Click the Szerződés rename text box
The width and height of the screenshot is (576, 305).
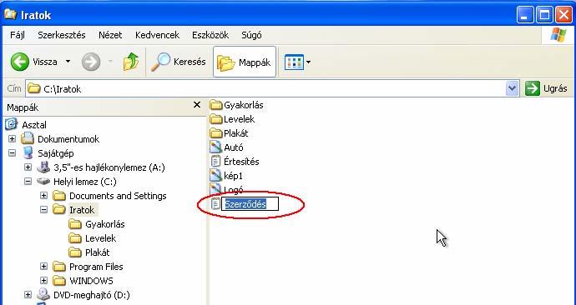(250, 204)
